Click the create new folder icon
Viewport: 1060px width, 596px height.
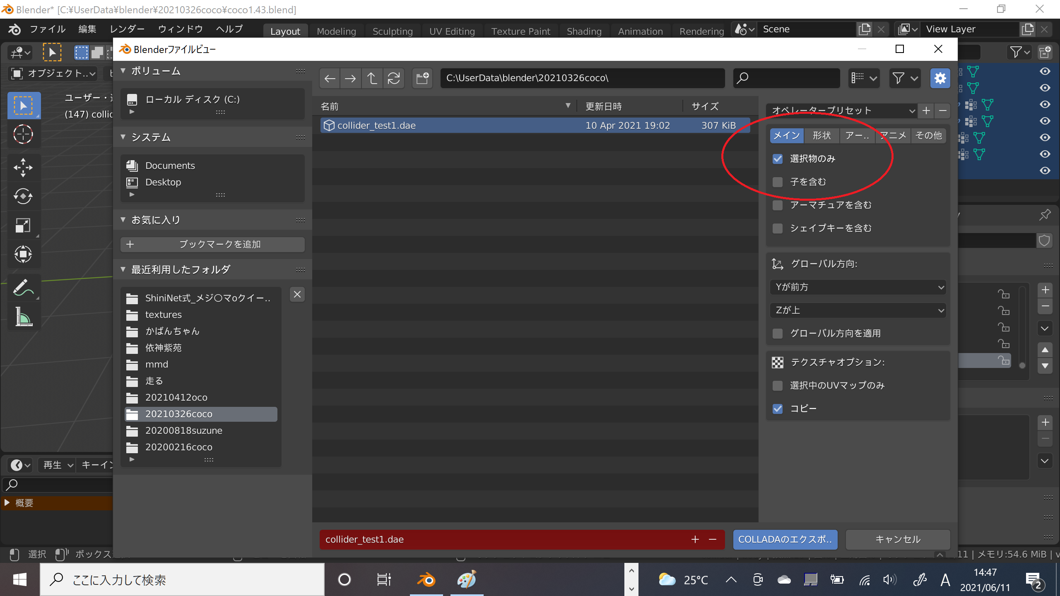(x=422, y=78)
